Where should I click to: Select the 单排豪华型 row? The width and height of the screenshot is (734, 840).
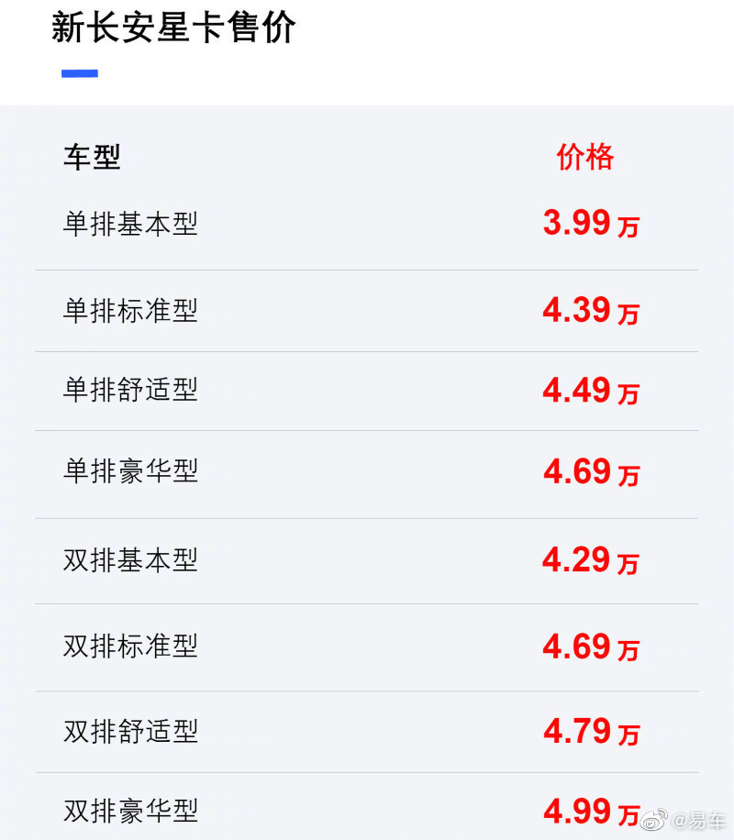[367, 474]
